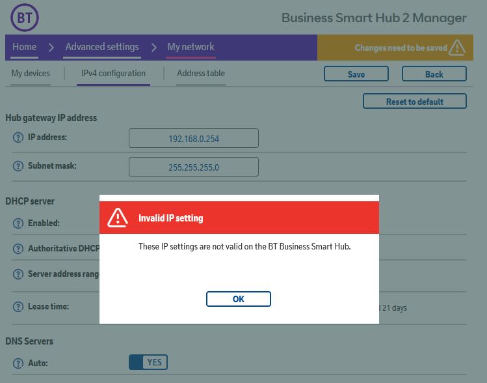Open help icon for Subnet mask

pos(18,166)
